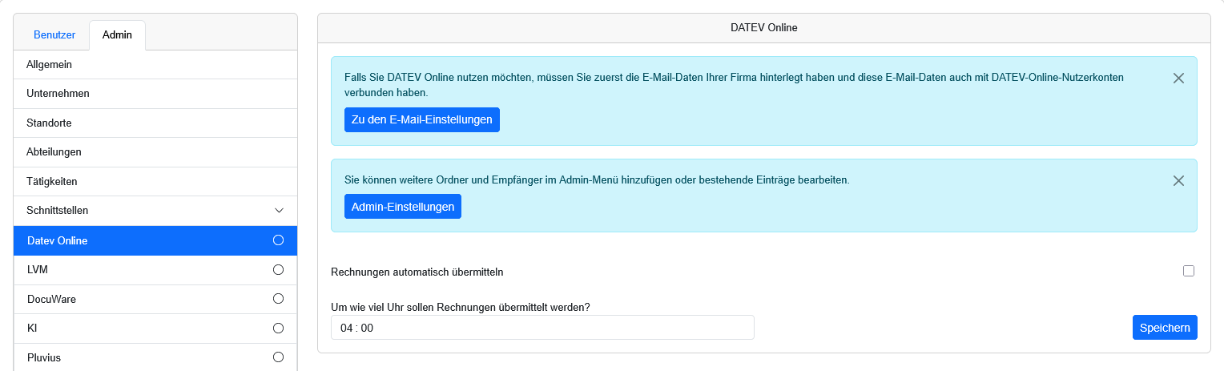Viewport: 1224px width, 371px height.
Task: Click the DATEV Online panel header
Action: (764, 28)
